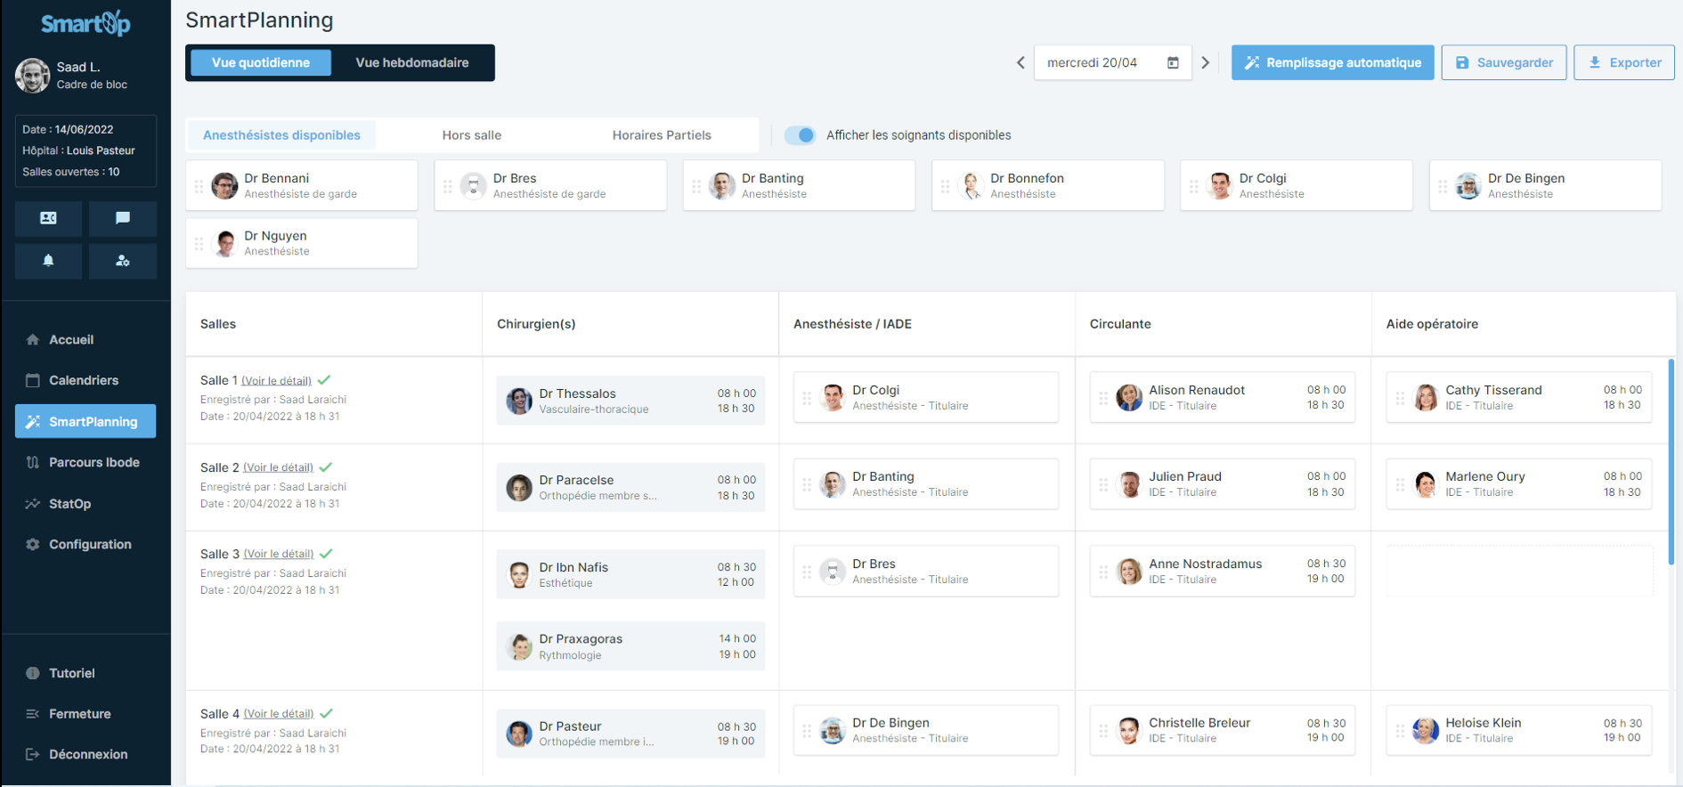This screenshot has height=787, width=1683.
Task: Open Voir le détail for Salle 4
Action: tap(279, 714)
